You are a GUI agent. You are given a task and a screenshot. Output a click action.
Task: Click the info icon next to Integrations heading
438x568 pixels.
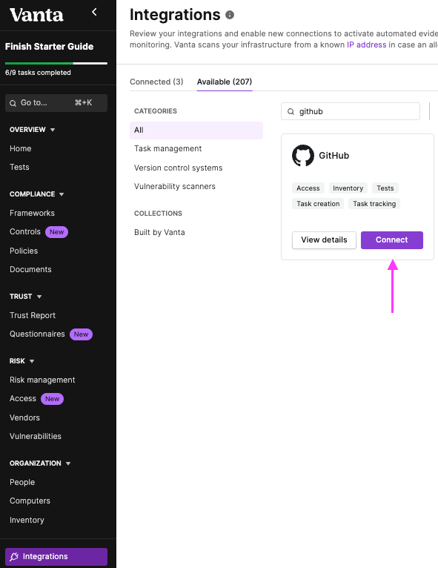point(230,15)
